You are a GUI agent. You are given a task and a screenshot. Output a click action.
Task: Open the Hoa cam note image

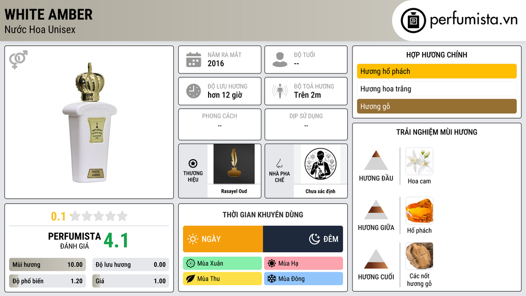[419, 161]
